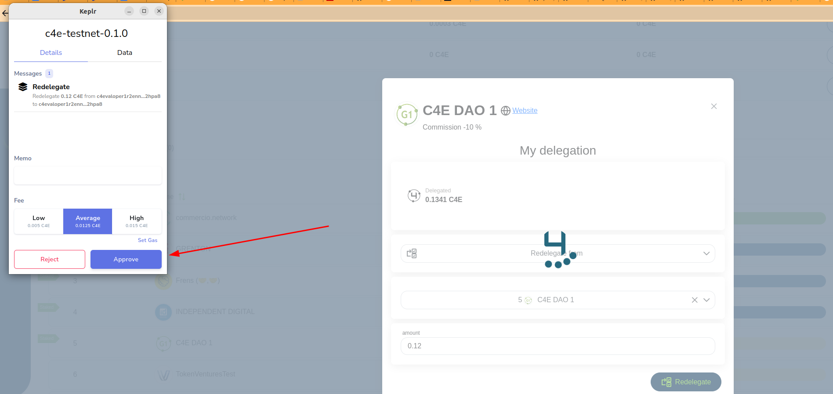Viewport: 833px width, 394px height.
Task: Expand the destination validator dropdown arrow
Action: [x=706, y=300]
